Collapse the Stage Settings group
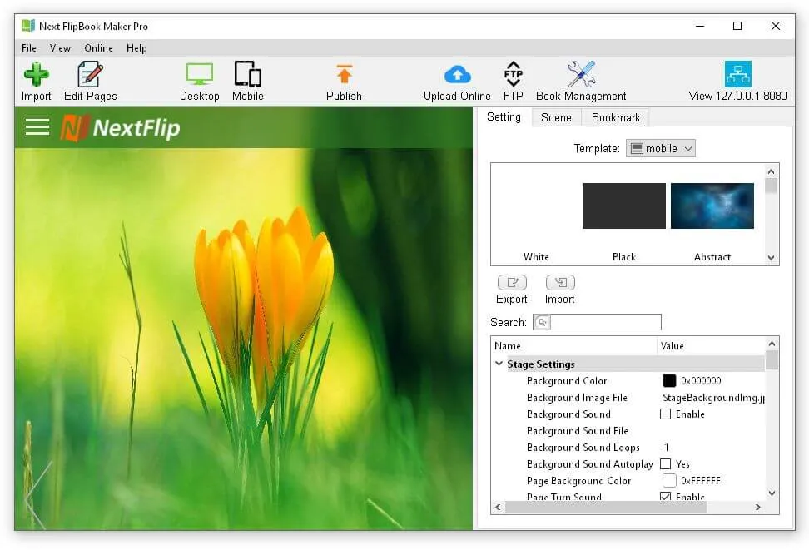This screenshot has width=809, height=550. point(499,364)
